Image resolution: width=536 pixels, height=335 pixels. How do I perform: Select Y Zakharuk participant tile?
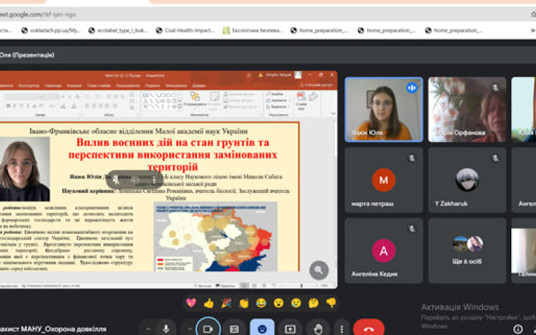tap(467, 180)
